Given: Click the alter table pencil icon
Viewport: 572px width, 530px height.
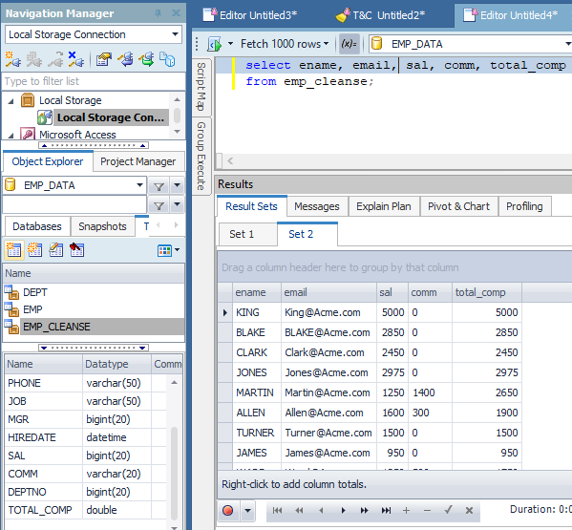Looking at the screenshot, I should (55, 250).
